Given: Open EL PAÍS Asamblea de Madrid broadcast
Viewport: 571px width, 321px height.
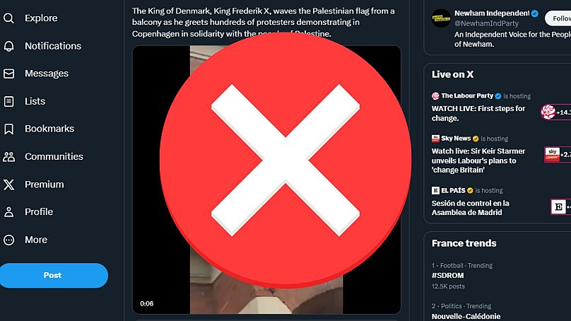Looking at the screenshot, I should click(470, 208).
